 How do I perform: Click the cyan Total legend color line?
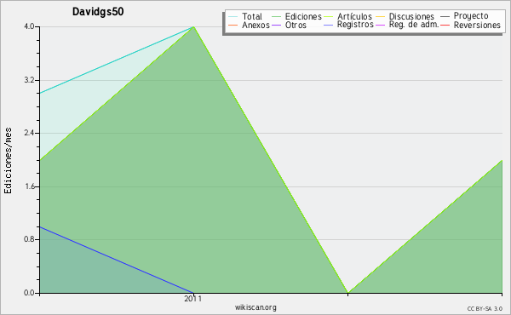tap(233, 16)
